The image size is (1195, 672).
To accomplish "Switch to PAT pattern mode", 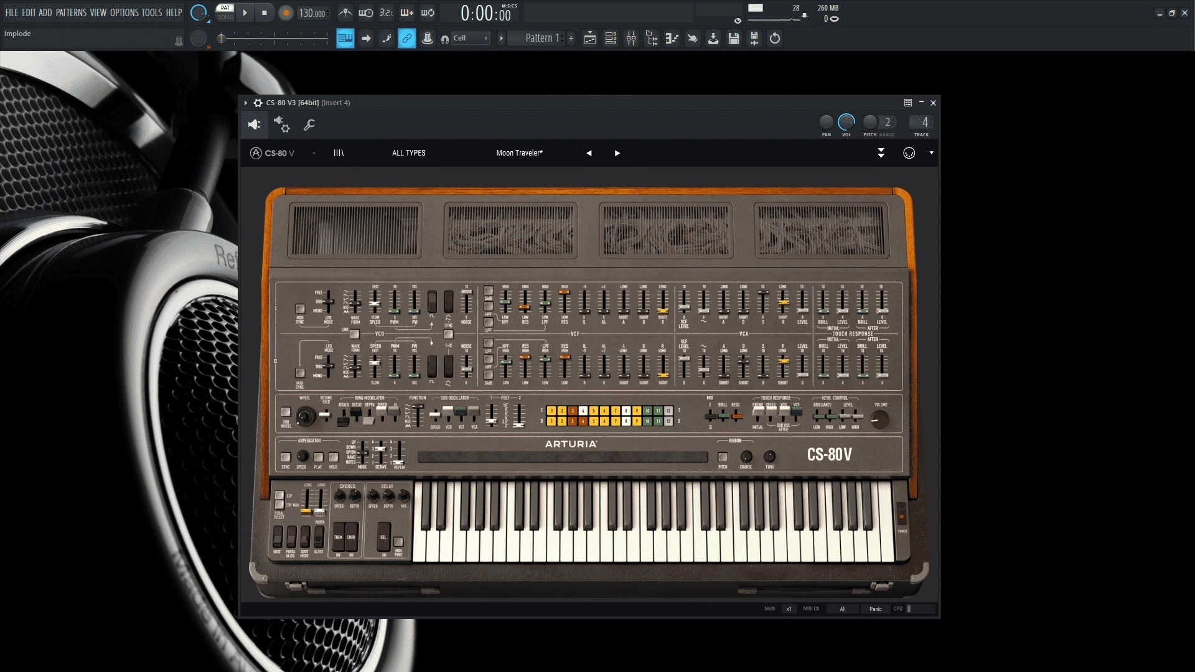I will click(225, 8).
